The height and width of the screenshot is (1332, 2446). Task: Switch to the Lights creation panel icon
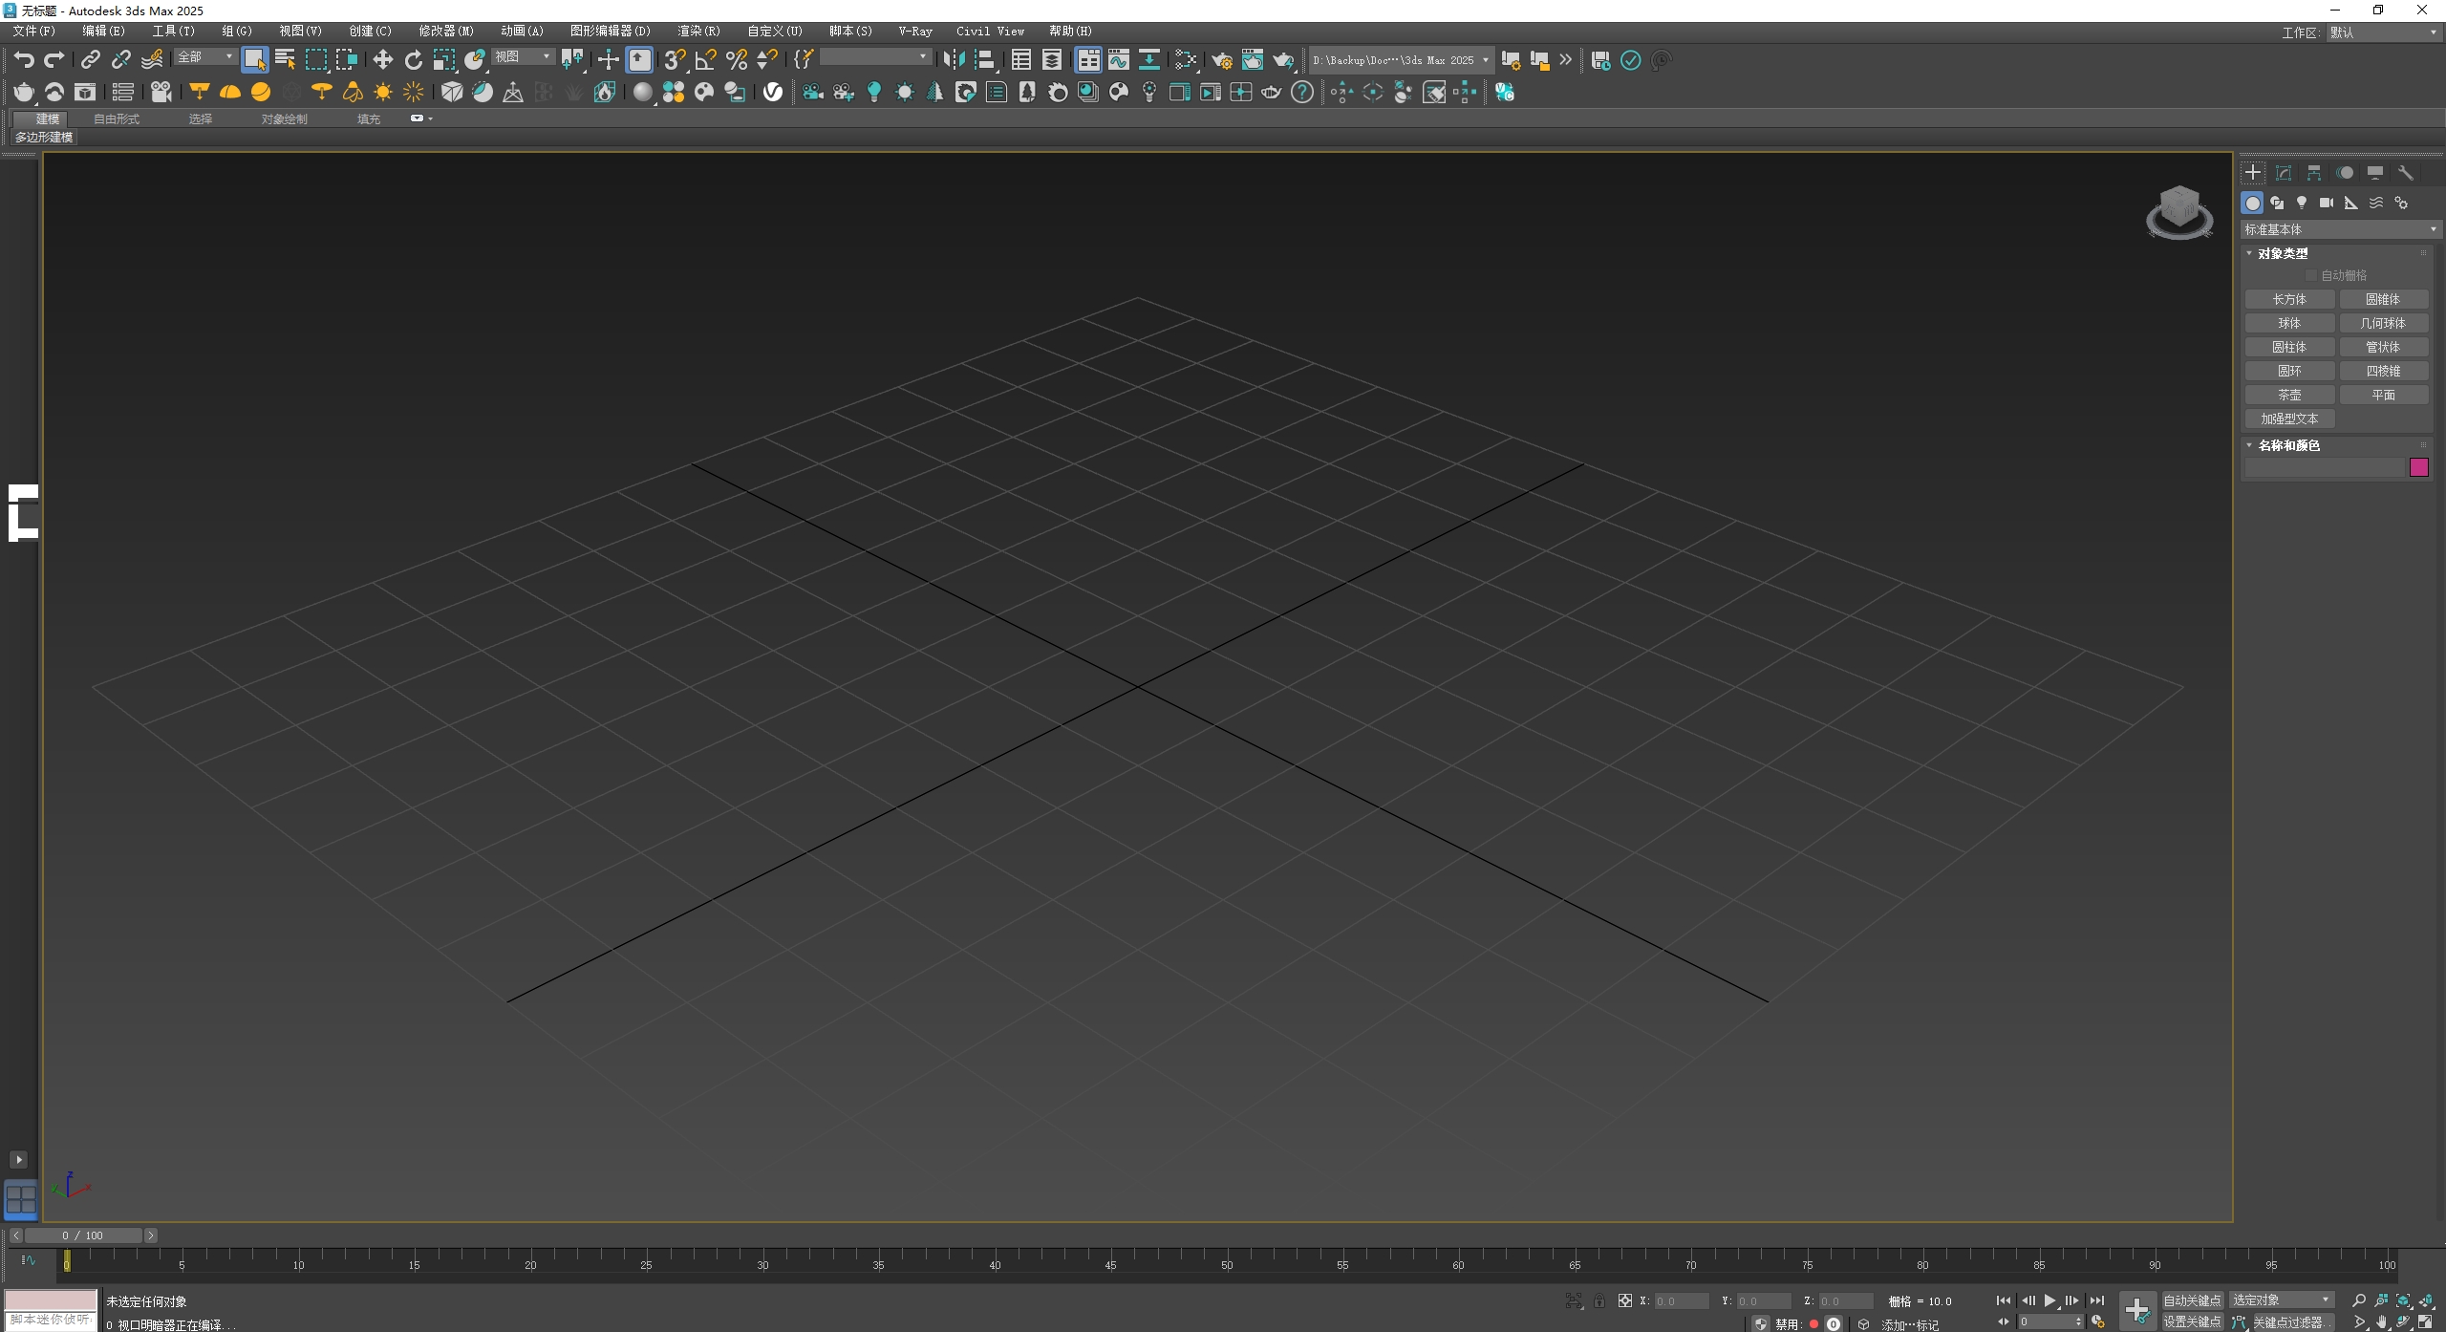pos(2302,204)
